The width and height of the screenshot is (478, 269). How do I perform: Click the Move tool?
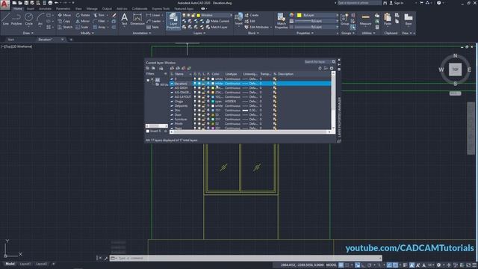pos(64,15)
